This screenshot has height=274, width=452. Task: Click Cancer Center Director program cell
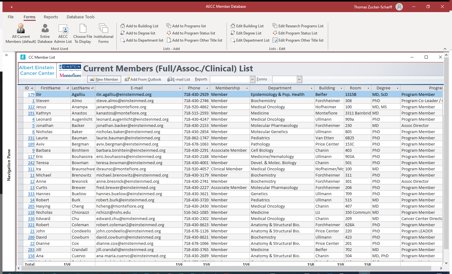pos(422,218)
